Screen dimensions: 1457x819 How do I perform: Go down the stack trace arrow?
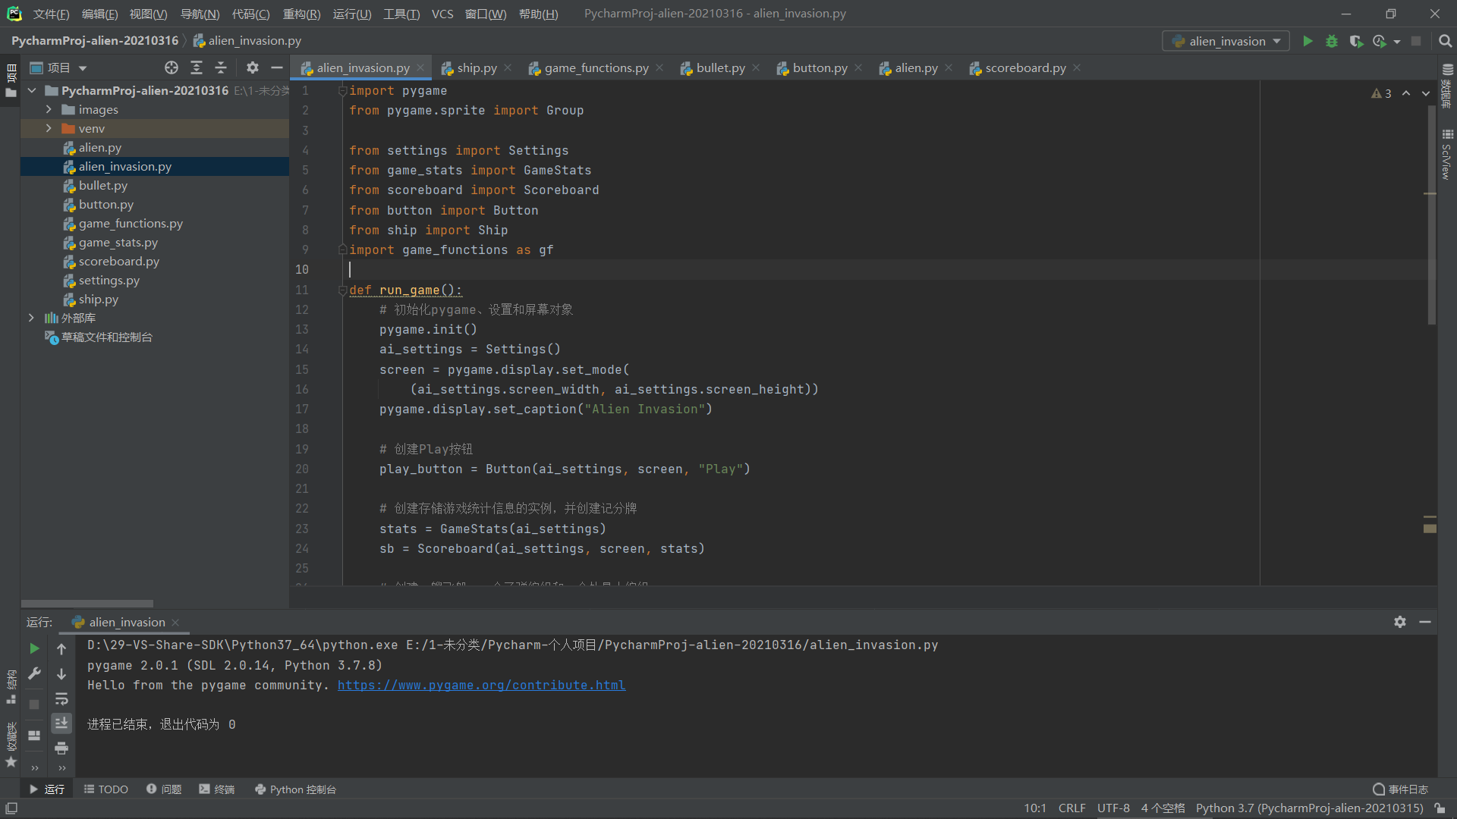[61, 673]
